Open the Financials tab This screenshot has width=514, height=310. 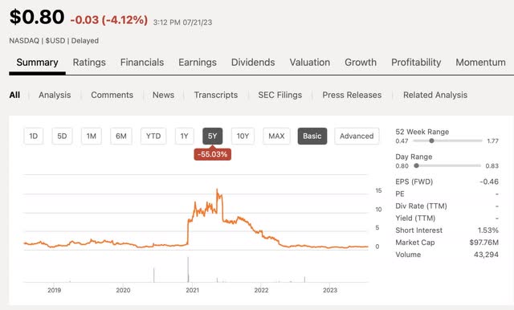pos(142,63)
